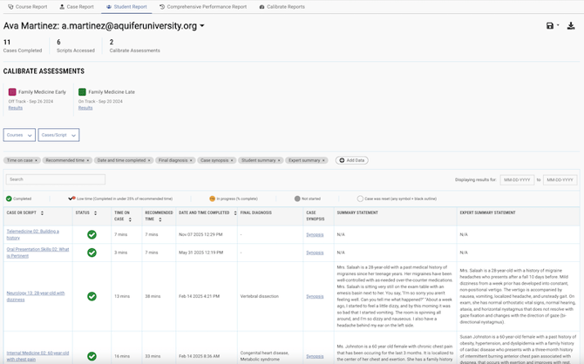This screenshot has height=364, width=584.
Task: Open Synopsis link for Telemedicine 02 row
Action: [315, 234]
